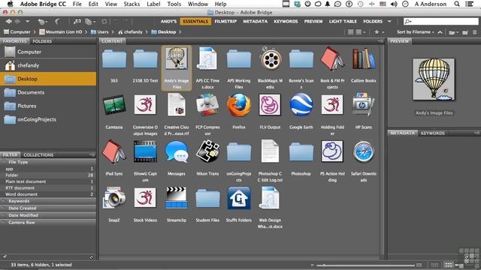
Task: Go forward with the toolbar forward arrow
Action: pyautogui.click(x=18, y=22)
